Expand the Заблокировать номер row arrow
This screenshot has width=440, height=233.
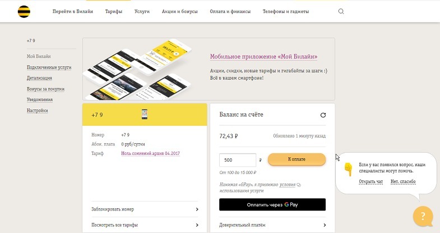click(x=197, y=209)
